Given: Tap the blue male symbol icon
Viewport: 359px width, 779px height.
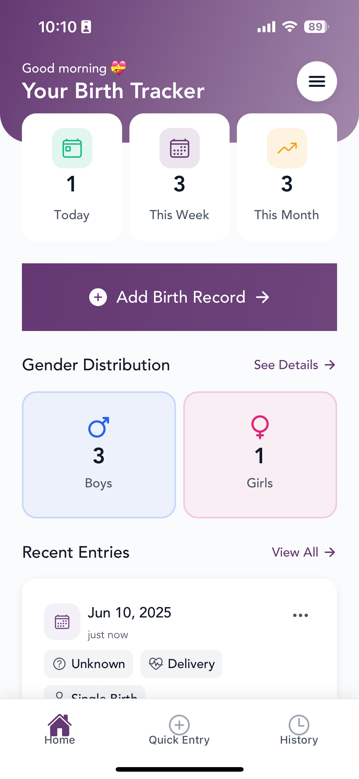Looking at the screenshot, I should click(x=99, y=427).
